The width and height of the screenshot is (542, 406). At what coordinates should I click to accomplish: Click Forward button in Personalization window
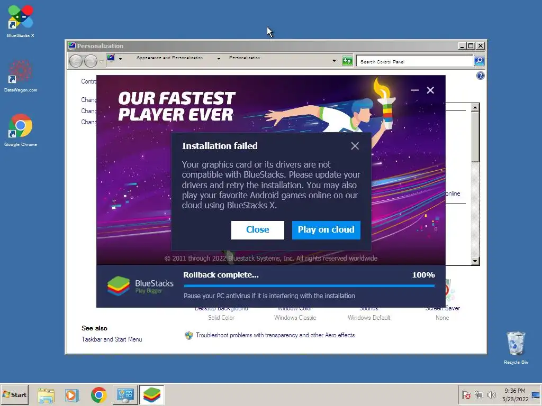click(x=91, y=61)
